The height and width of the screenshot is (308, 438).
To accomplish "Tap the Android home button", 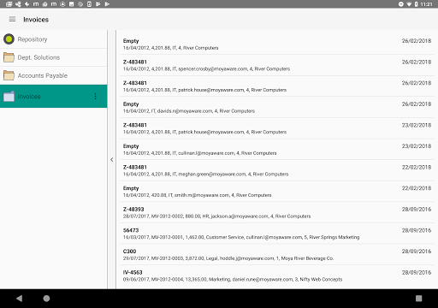I will pyautogui.click(x=46, y=299).
